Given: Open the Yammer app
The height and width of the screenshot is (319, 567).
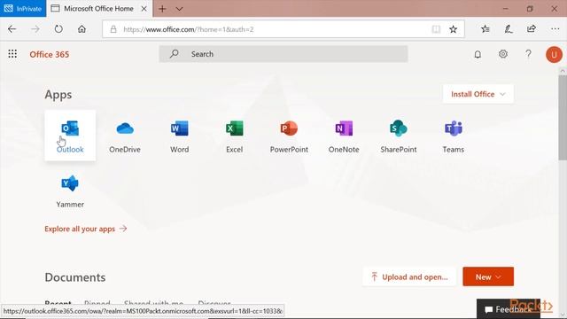Looking at the screenshot, I should coord(70,191).
